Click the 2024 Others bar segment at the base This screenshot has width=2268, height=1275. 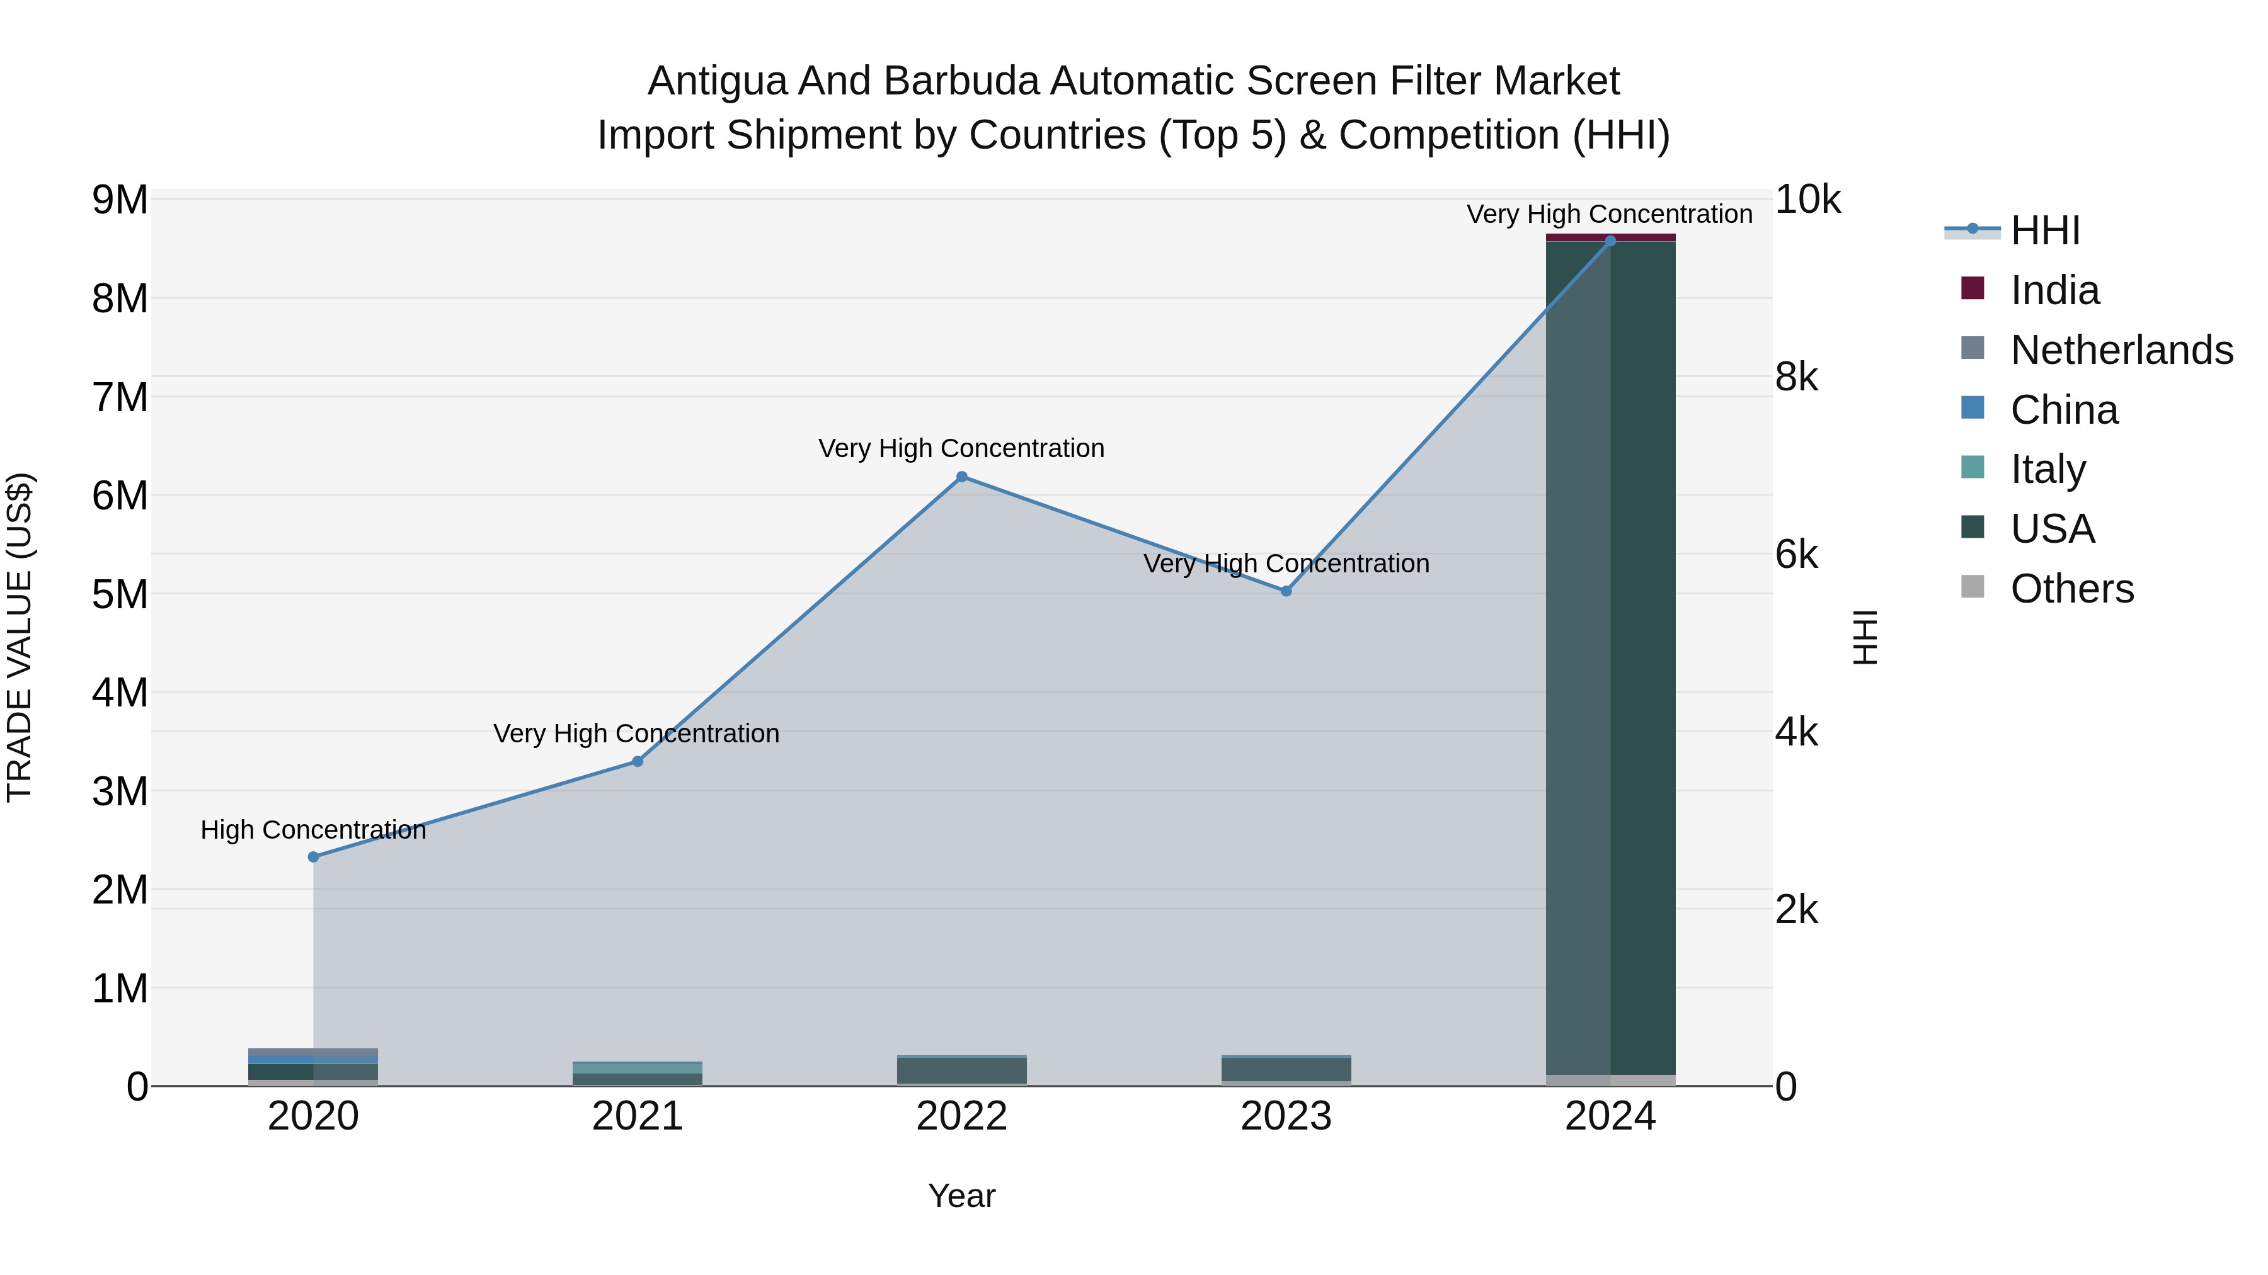(1611, 1080)
